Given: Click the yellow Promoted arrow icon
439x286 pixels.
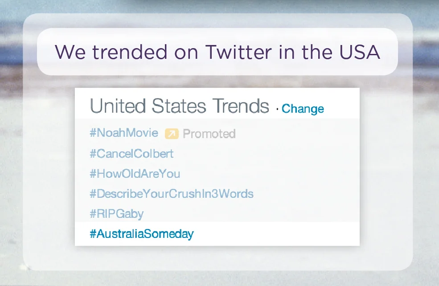Looking at the screenshot, I should click(172, 134).
